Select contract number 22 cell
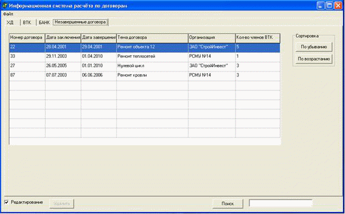Viewport: 345px width, 214px height. (x=27, y=48)
